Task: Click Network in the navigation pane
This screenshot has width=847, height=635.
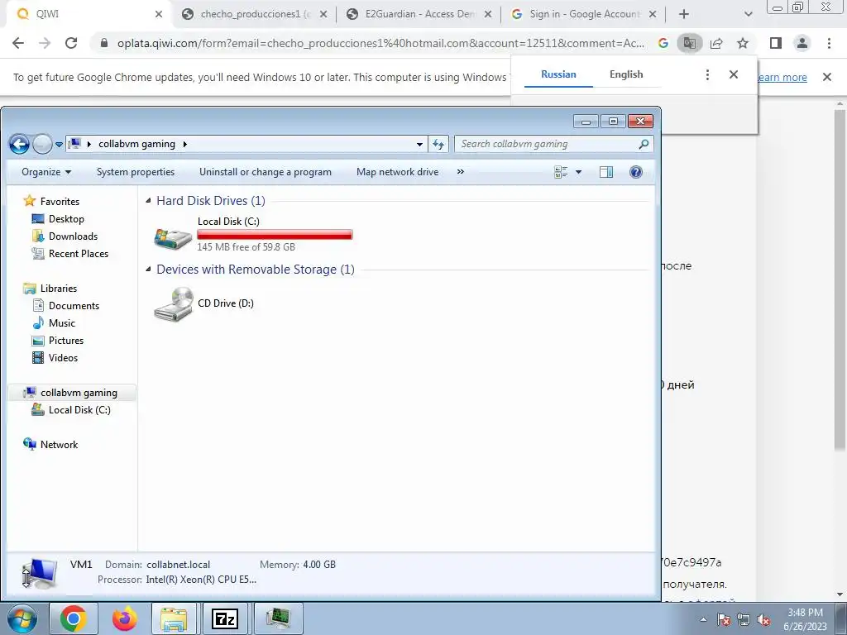Action: (x=59, y=444)
